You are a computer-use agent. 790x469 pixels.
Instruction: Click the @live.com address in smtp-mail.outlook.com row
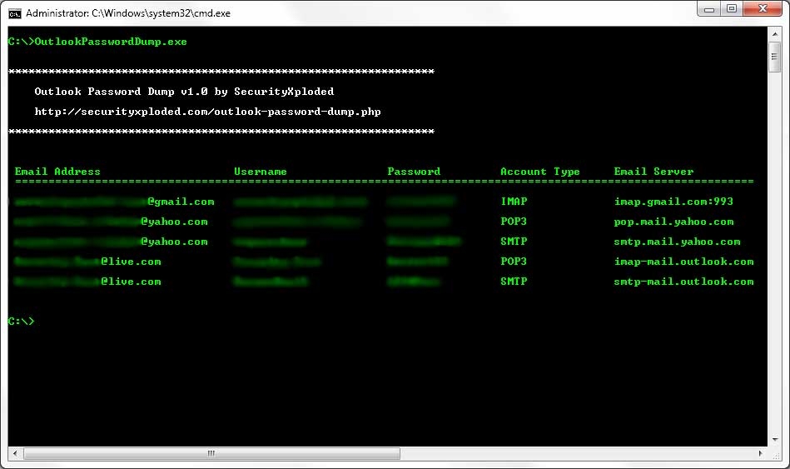click(87, 282)
